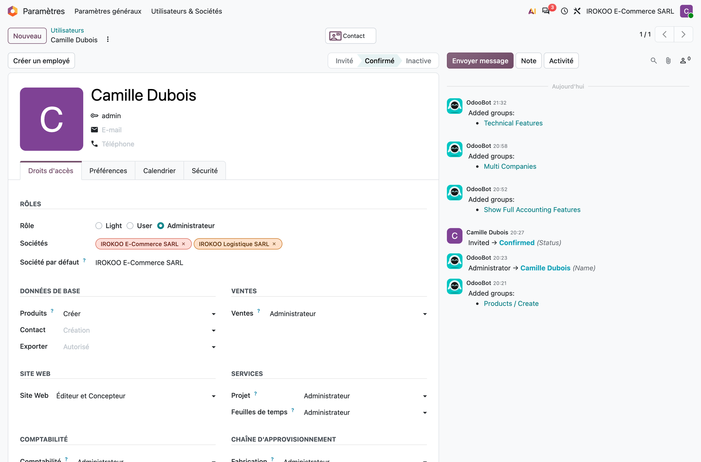Open the Feuilles de temps dropdown

[x=365, y=412]
